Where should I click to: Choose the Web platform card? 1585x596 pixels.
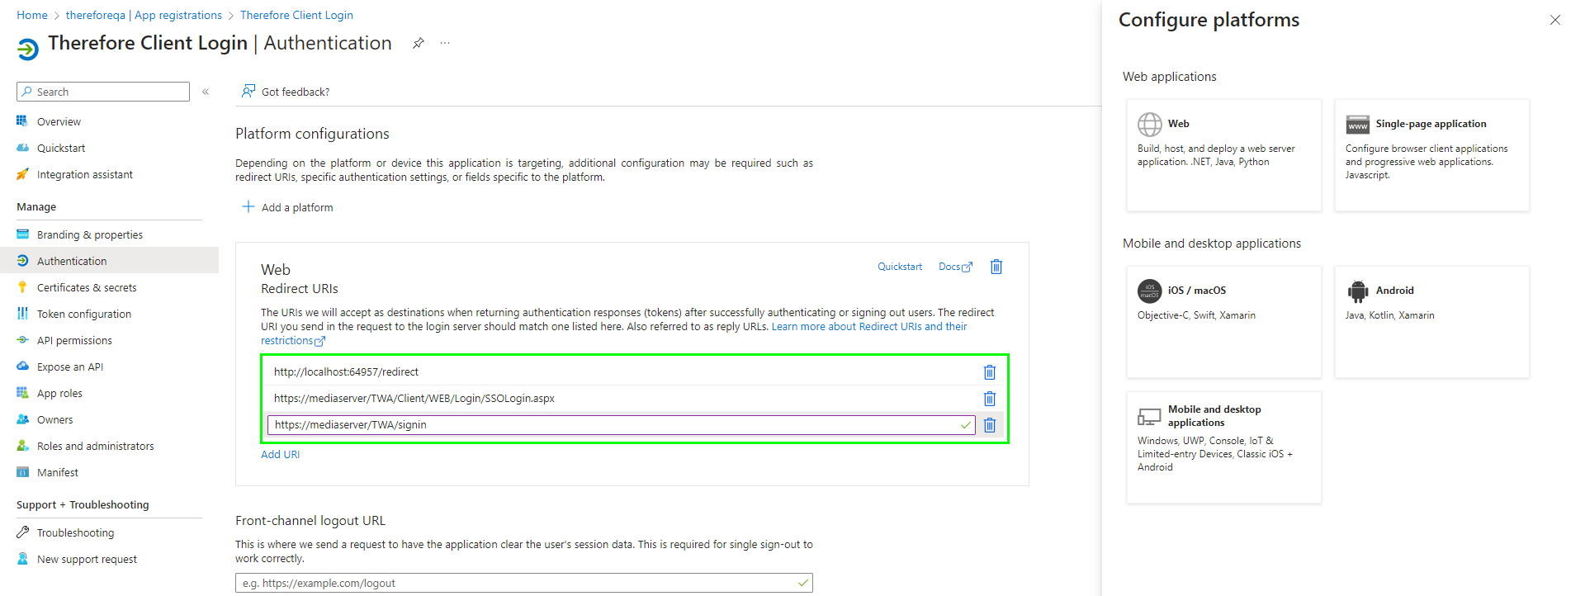click(x=1224, y=155)
